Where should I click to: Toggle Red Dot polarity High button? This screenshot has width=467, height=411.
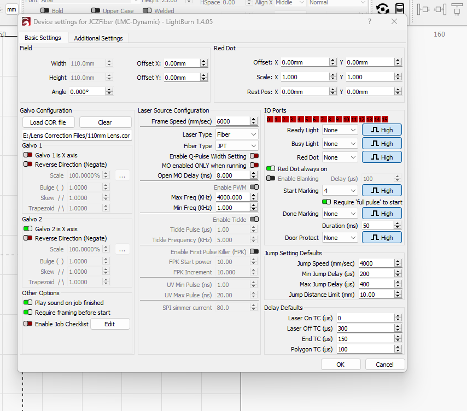tap(382, 157)
